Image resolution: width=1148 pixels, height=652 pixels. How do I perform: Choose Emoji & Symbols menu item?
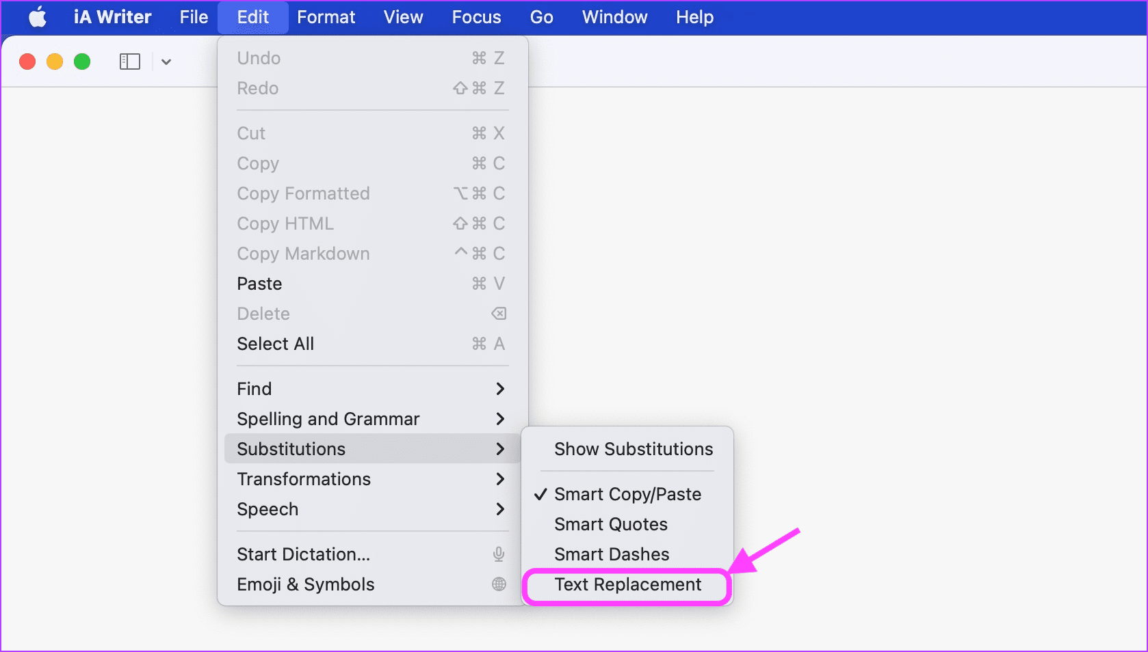pyautogui.click(x=372, y=584)
